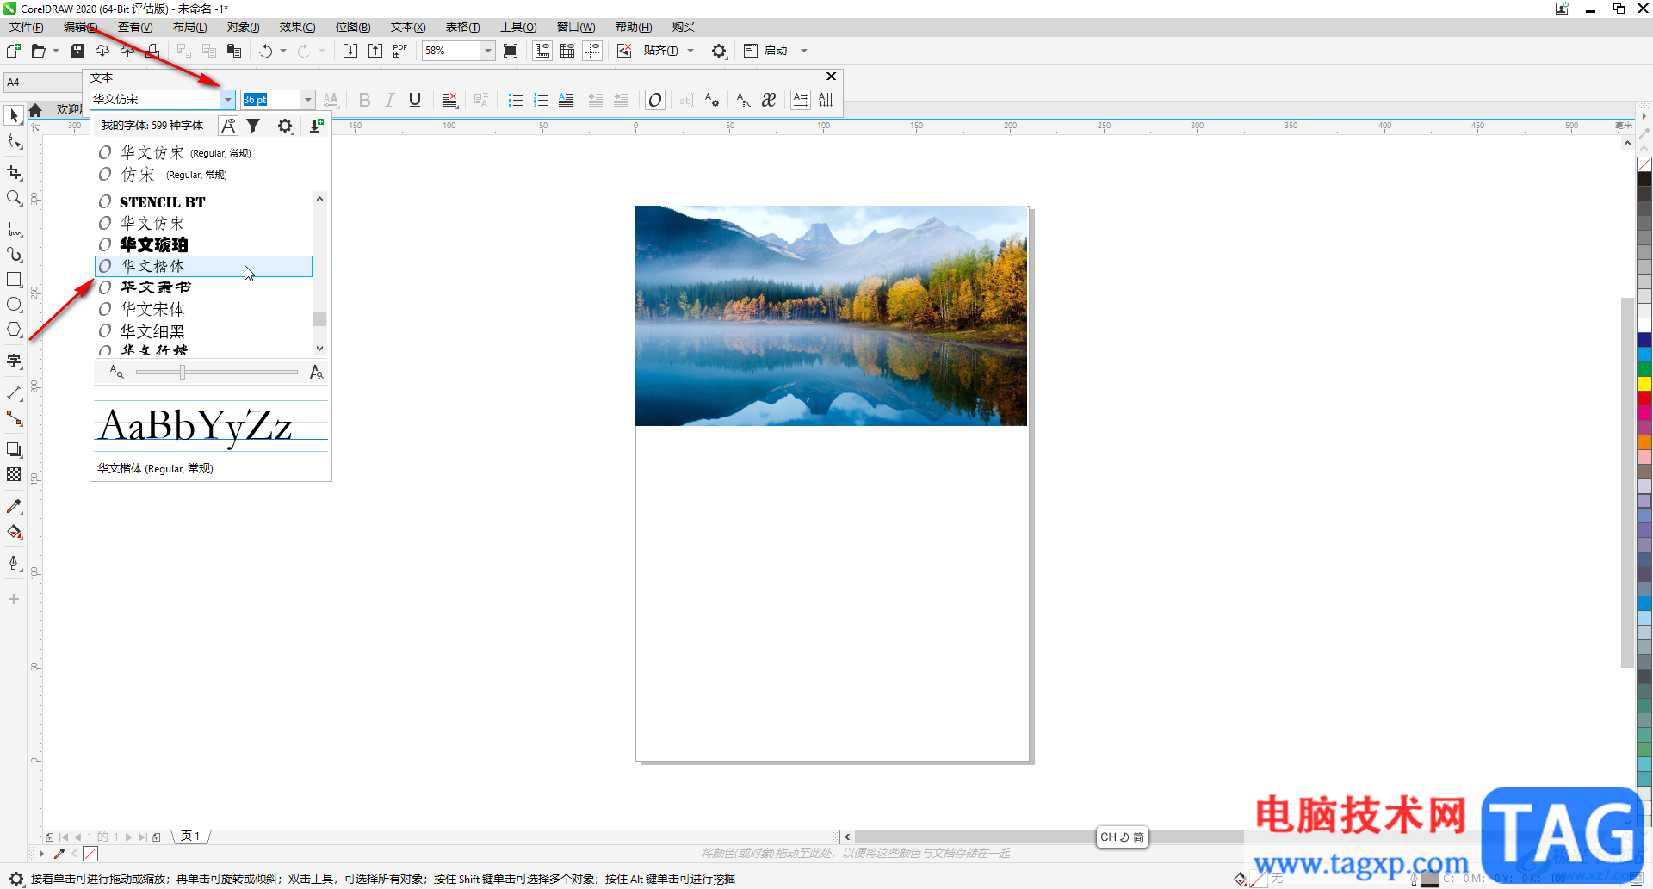Viewport: 1653px width, 889px height.
Task: Expand the Launch (启动) dropdown arrow
Action: click(804, 51)
